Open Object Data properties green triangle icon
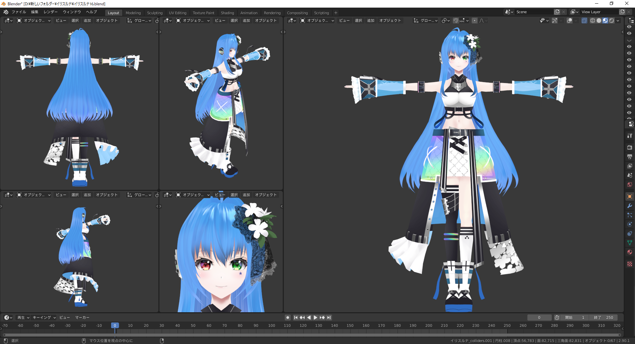 [629, 243]
